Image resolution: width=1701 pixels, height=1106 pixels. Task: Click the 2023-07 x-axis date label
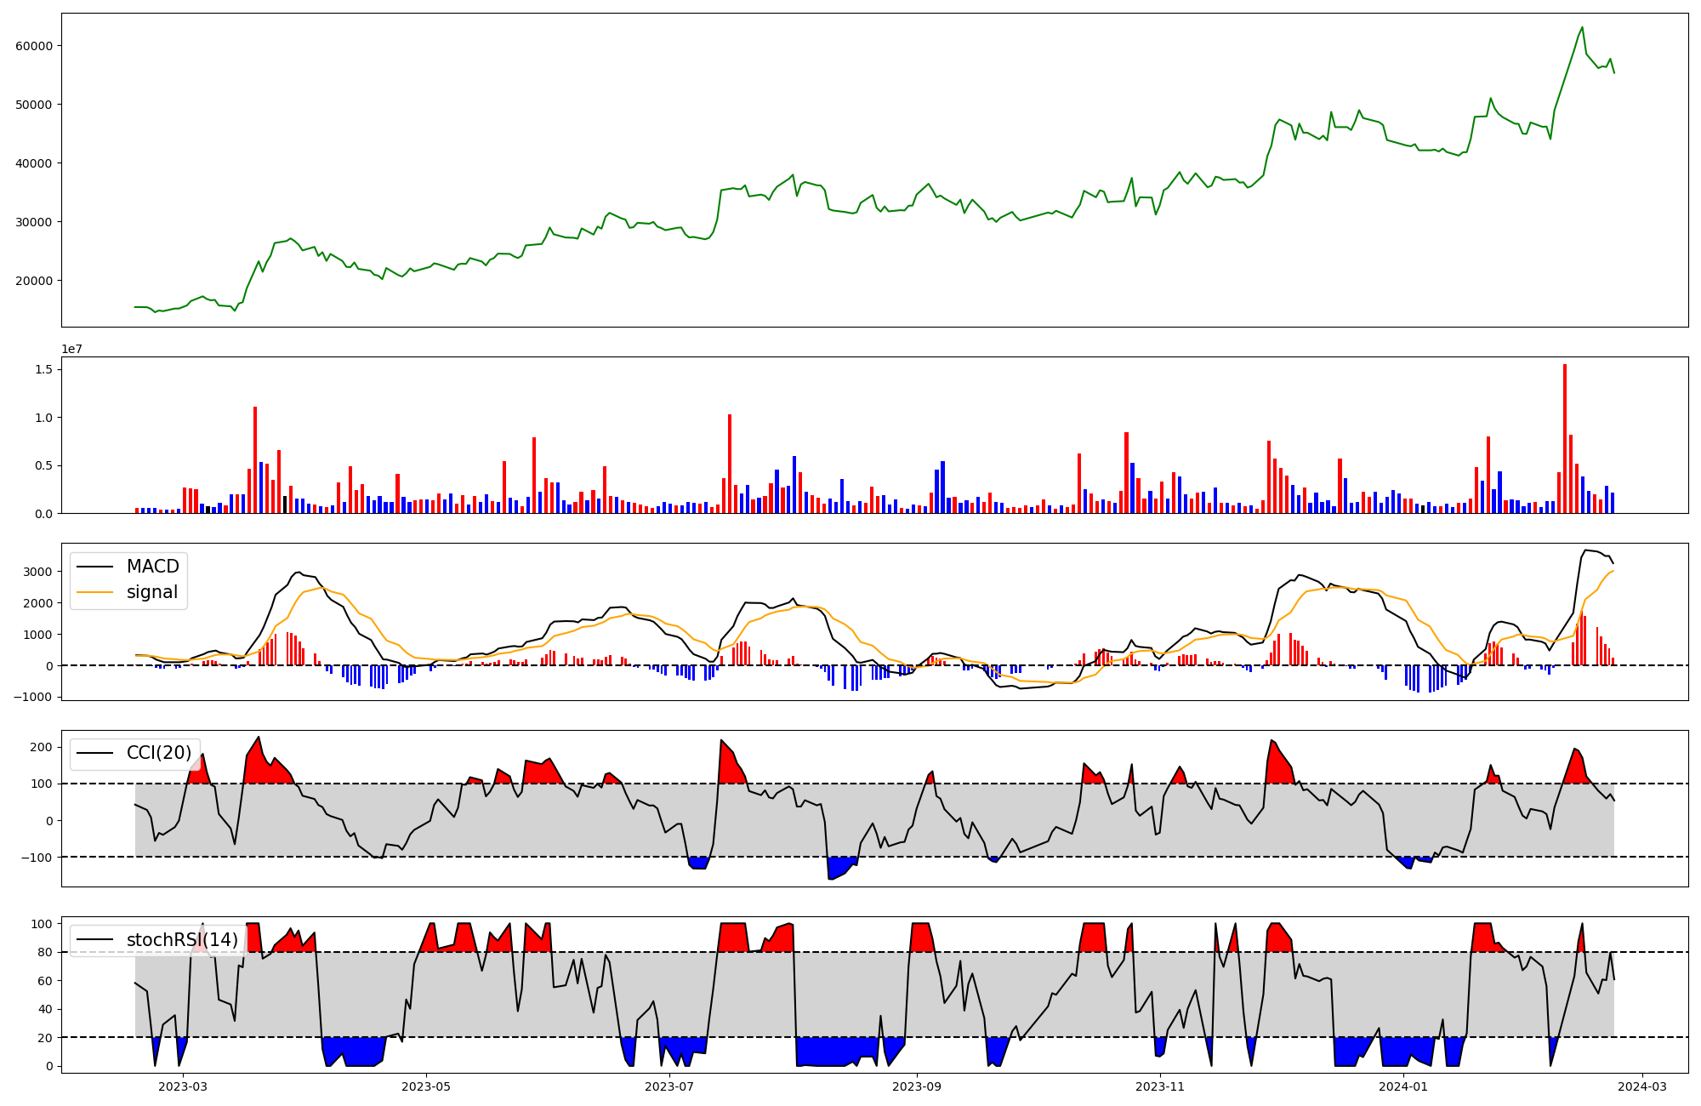coord(670,1086)
